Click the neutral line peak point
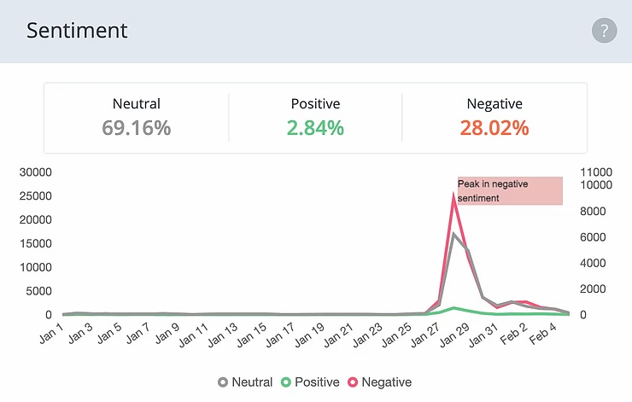632x402 pixels. (454, 234)
